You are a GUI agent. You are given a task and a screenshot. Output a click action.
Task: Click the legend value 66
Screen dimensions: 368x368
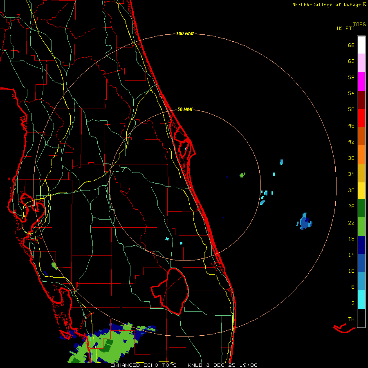(351, 45)
